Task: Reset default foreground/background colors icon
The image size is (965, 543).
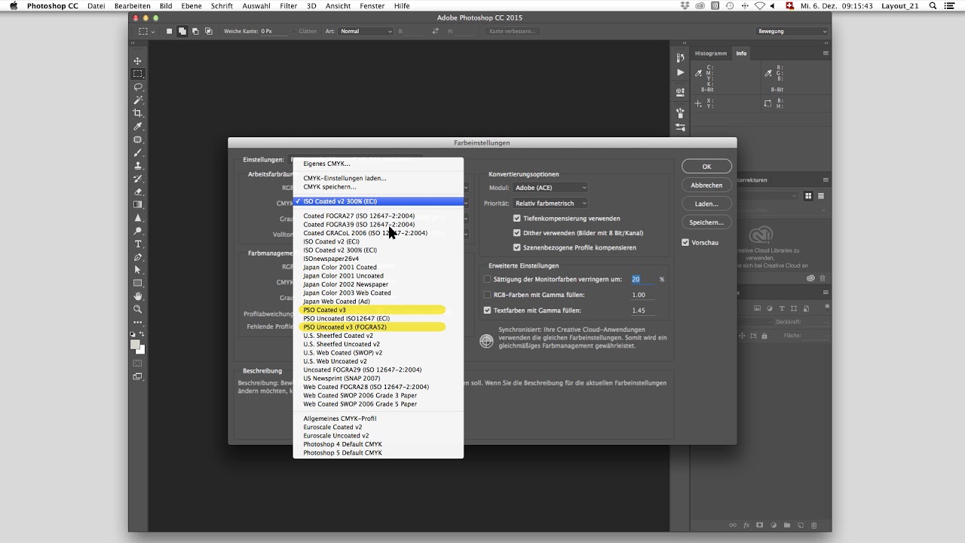Action: pos(133,334)
